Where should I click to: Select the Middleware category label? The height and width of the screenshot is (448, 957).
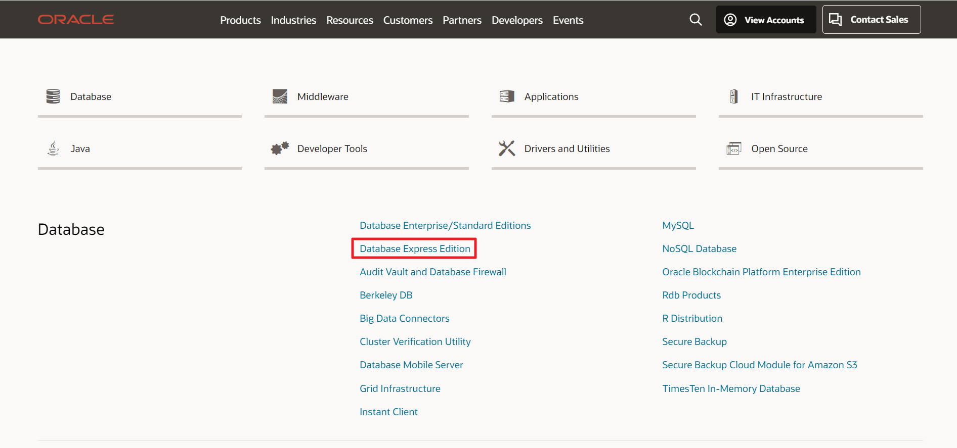click(x=323, y=96)
